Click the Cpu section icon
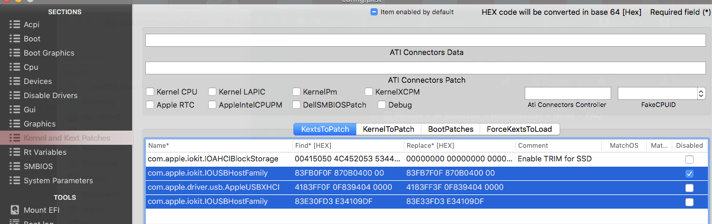The height and width of the screenshot is (224, 712). coord(15,67)
